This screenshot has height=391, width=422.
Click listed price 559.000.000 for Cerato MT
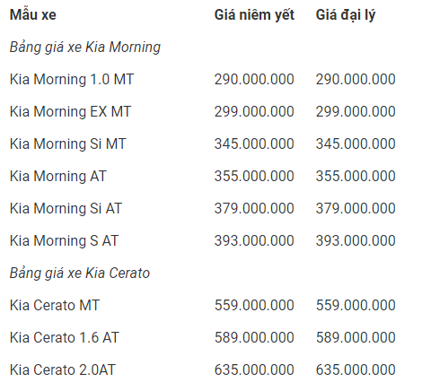tap(254, 306)
